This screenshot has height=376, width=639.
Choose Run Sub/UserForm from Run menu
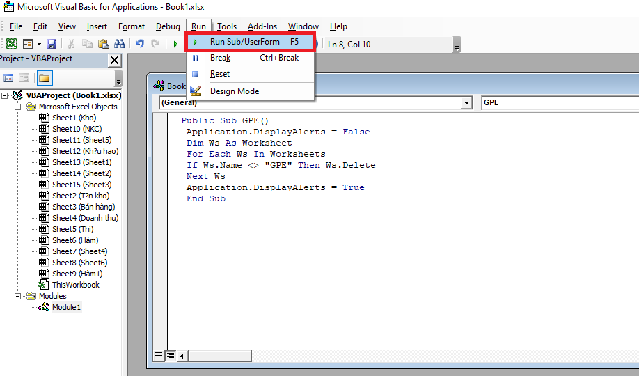(x=250, y=42)
